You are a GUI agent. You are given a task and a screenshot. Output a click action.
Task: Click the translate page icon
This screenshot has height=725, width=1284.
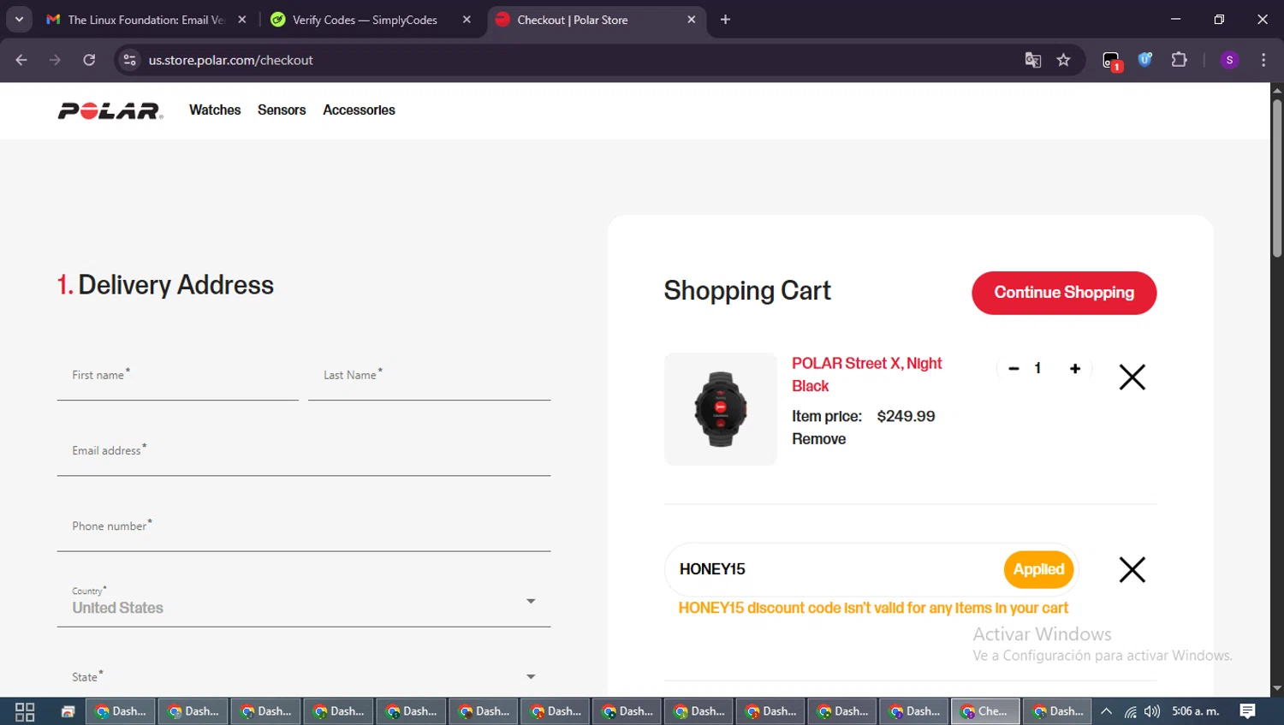point(1033,60)
